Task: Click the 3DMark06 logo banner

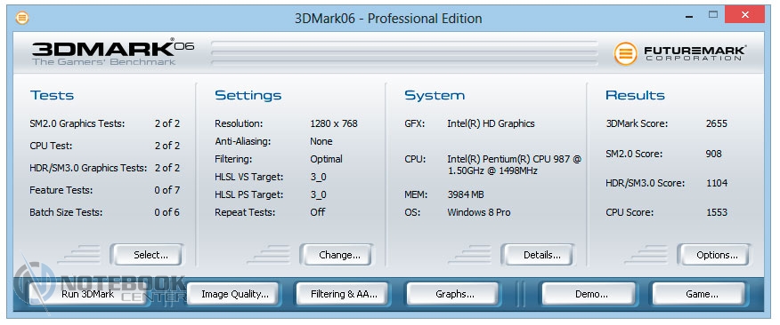Action: point(113,52)
